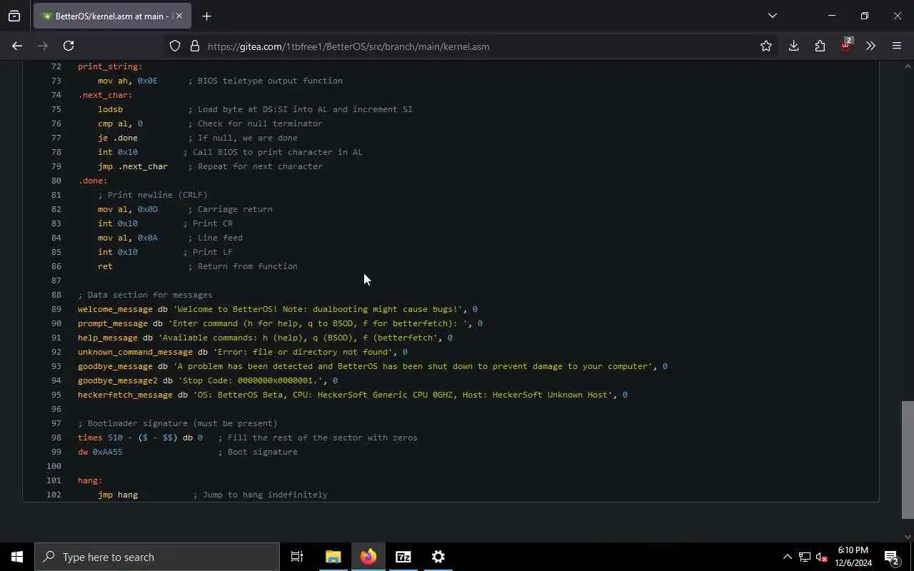The image size is (914, 571).
Task: Click the hang: label
Action: tap(90, 480)
